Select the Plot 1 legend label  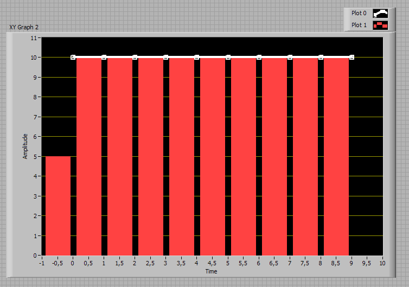point(359,25)
